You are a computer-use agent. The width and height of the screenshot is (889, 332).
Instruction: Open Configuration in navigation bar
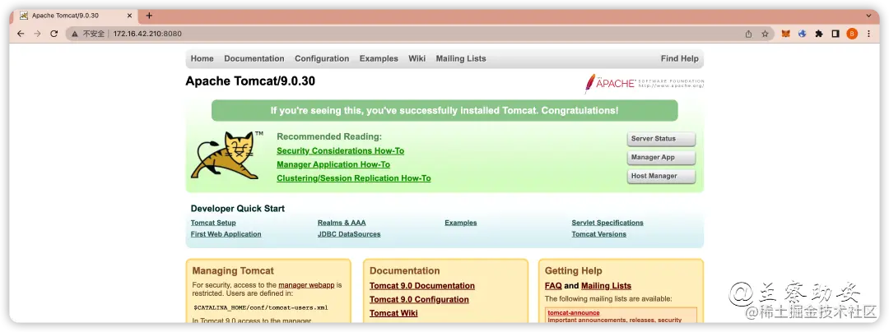[x=322, y=59]
